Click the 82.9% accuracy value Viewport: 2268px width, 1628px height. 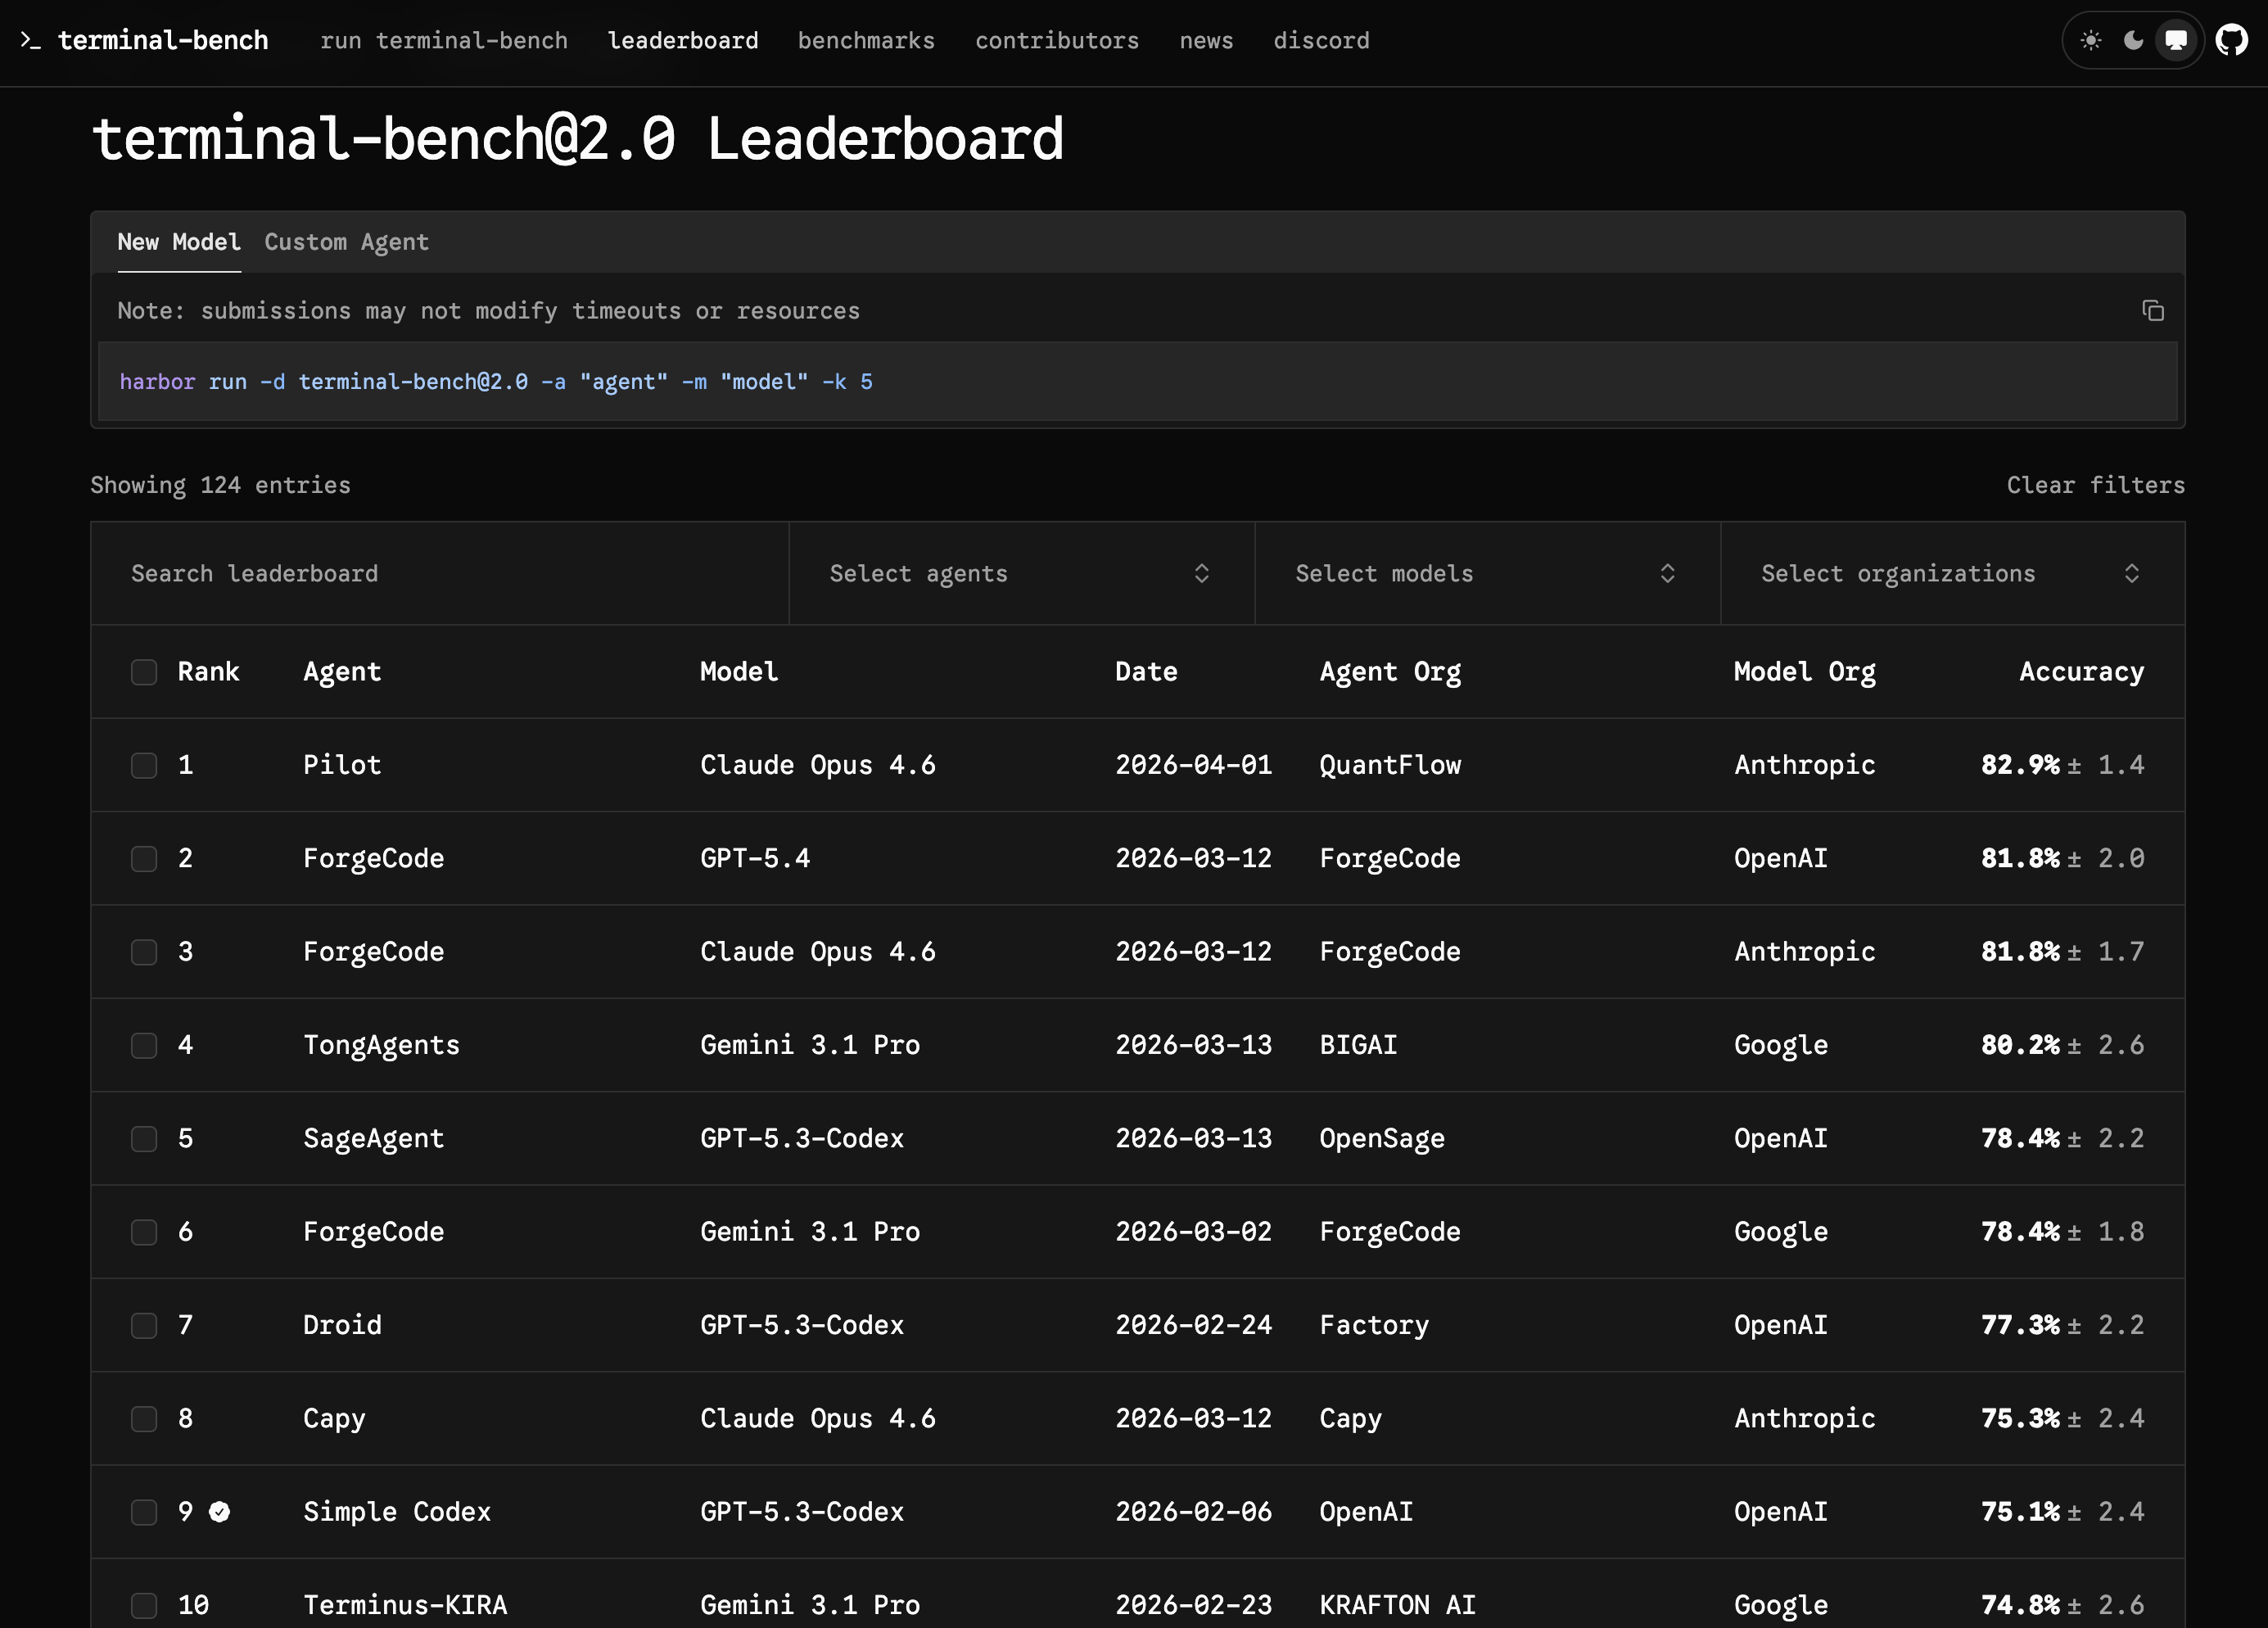coord(2020,765)
